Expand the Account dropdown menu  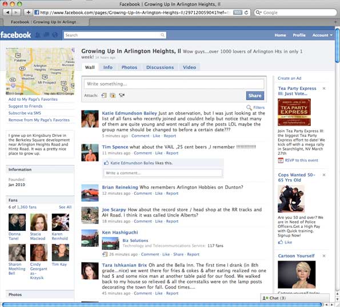click(322, 35)
